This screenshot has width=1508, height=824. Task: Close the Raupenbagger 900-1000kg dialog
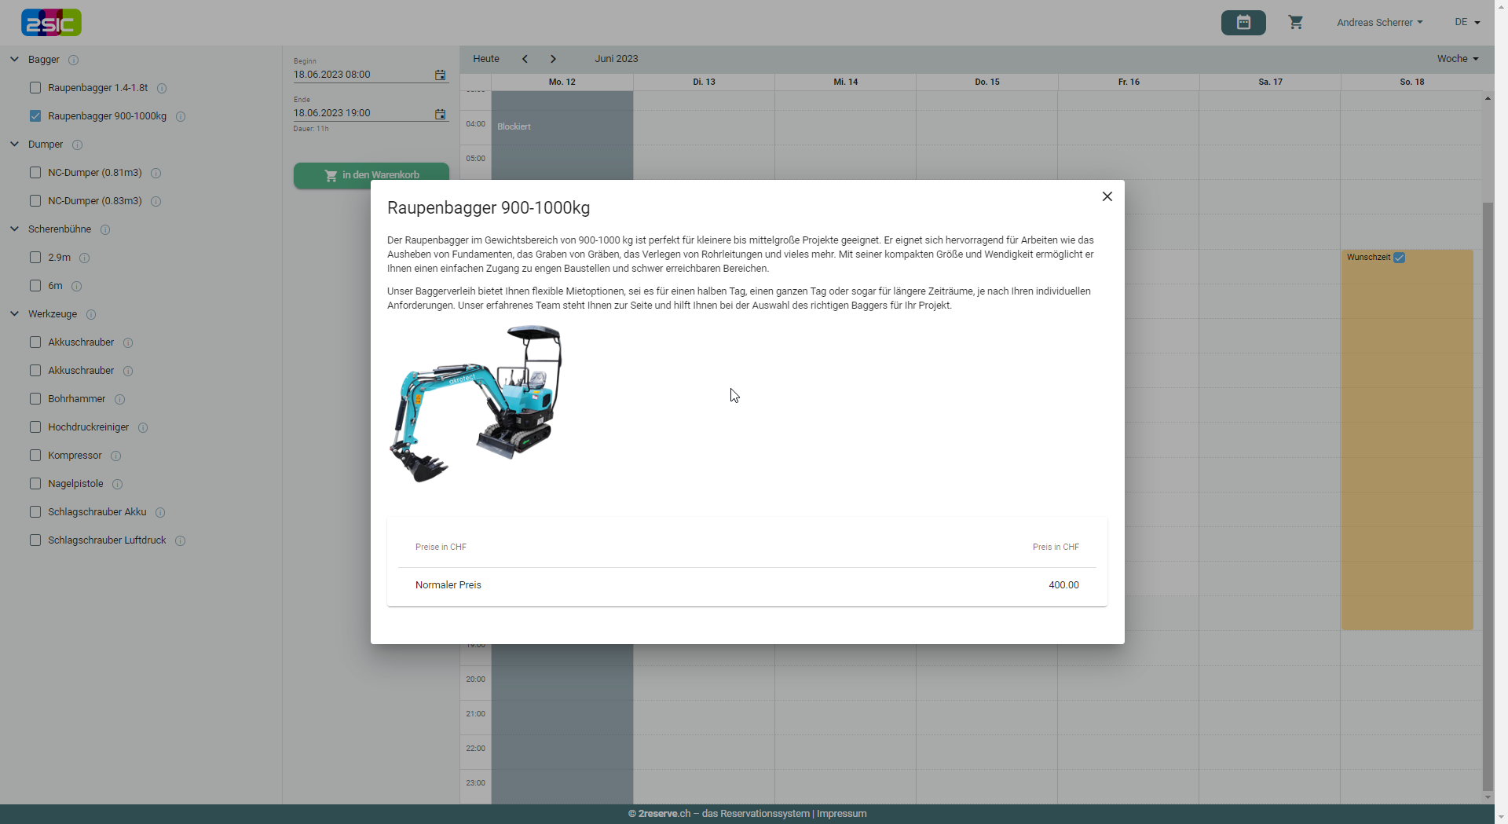pos(1107,196)
